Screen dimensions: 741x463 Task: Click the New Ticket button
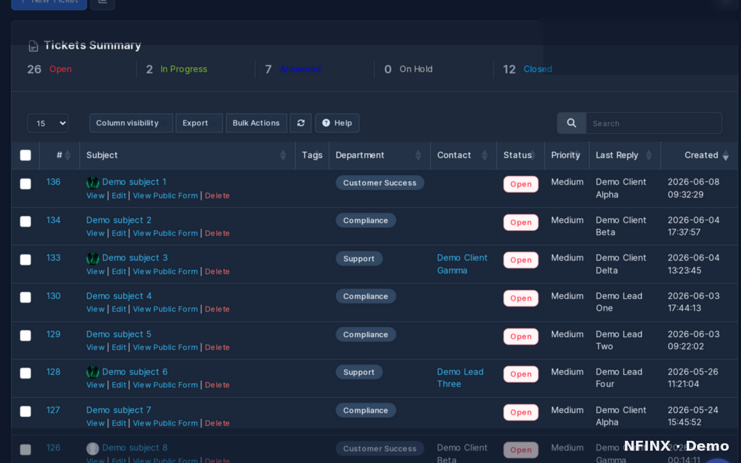click(49, 2)
